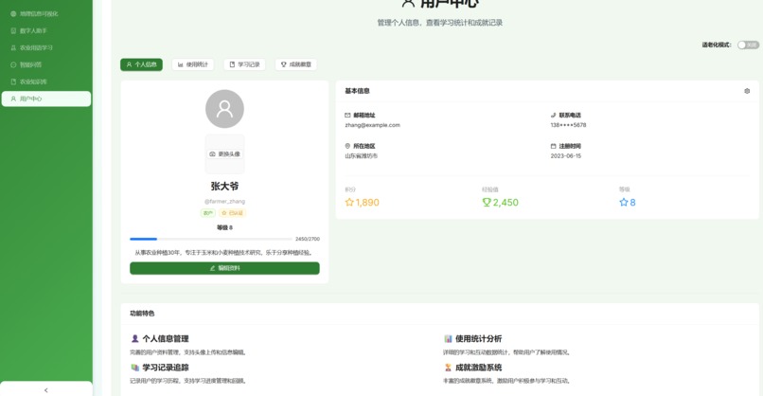Open the 成就徽章 tab
Viewport: 763px width, 396px height.
pyautogui.click(x=296, y=64)
